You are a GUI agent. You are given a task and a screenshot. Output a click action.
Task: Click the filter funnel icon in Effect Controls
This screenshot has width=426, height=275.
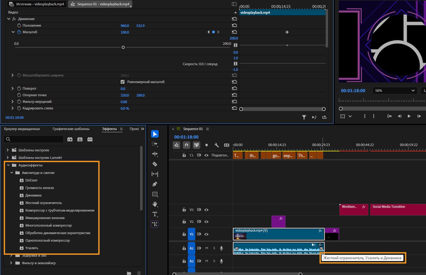coord(304,117)
